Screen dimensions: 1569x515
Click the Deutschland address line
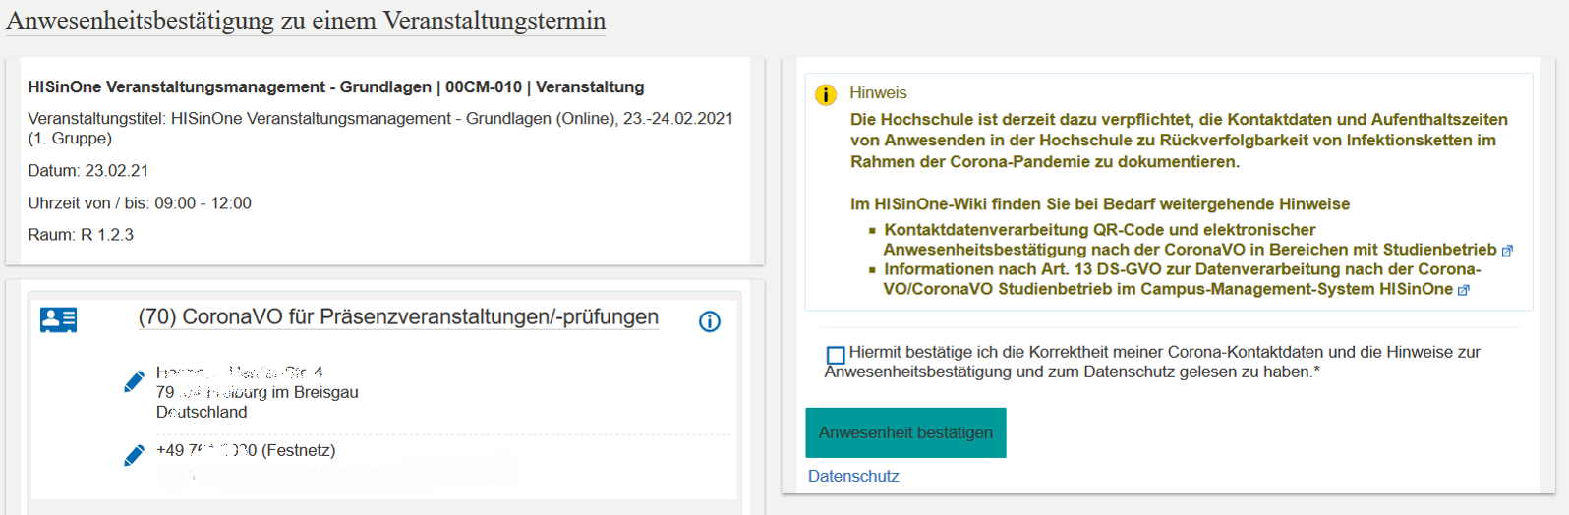202,413
